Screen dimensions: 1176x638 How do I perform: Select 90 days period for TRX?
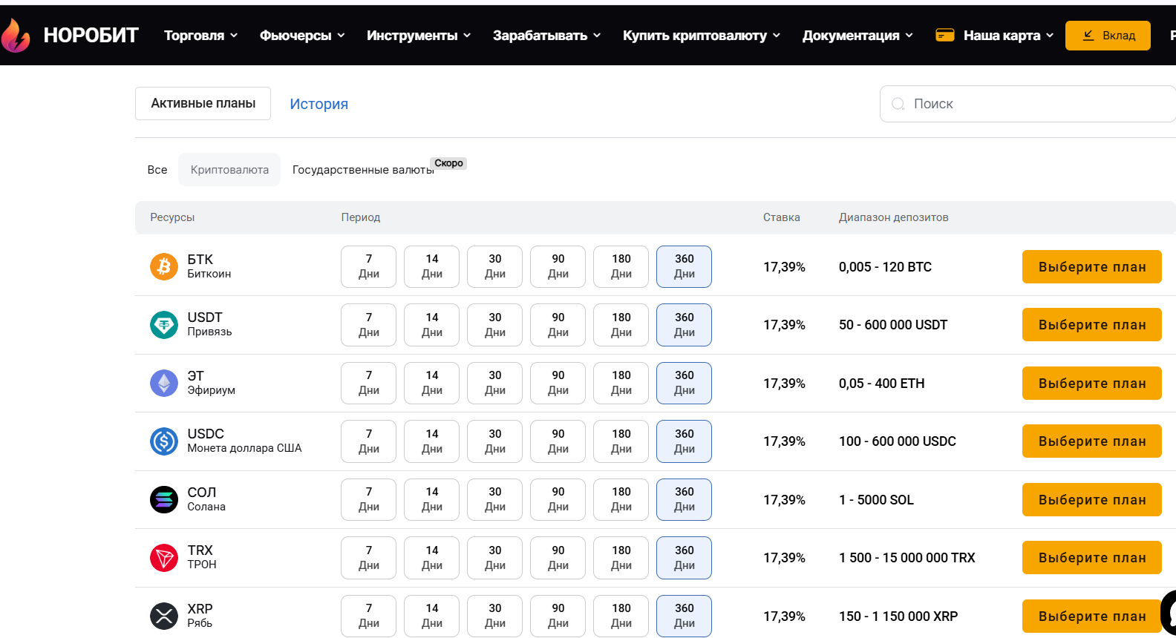[558, 558]
